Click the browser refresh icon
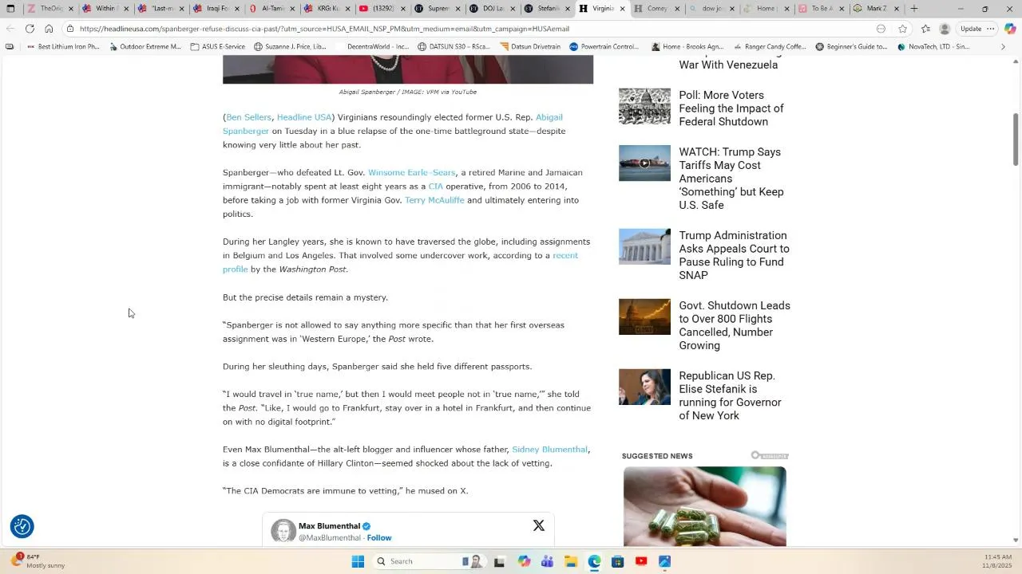This screenshot has height=574, width=1022. click(x=30, y=29)
